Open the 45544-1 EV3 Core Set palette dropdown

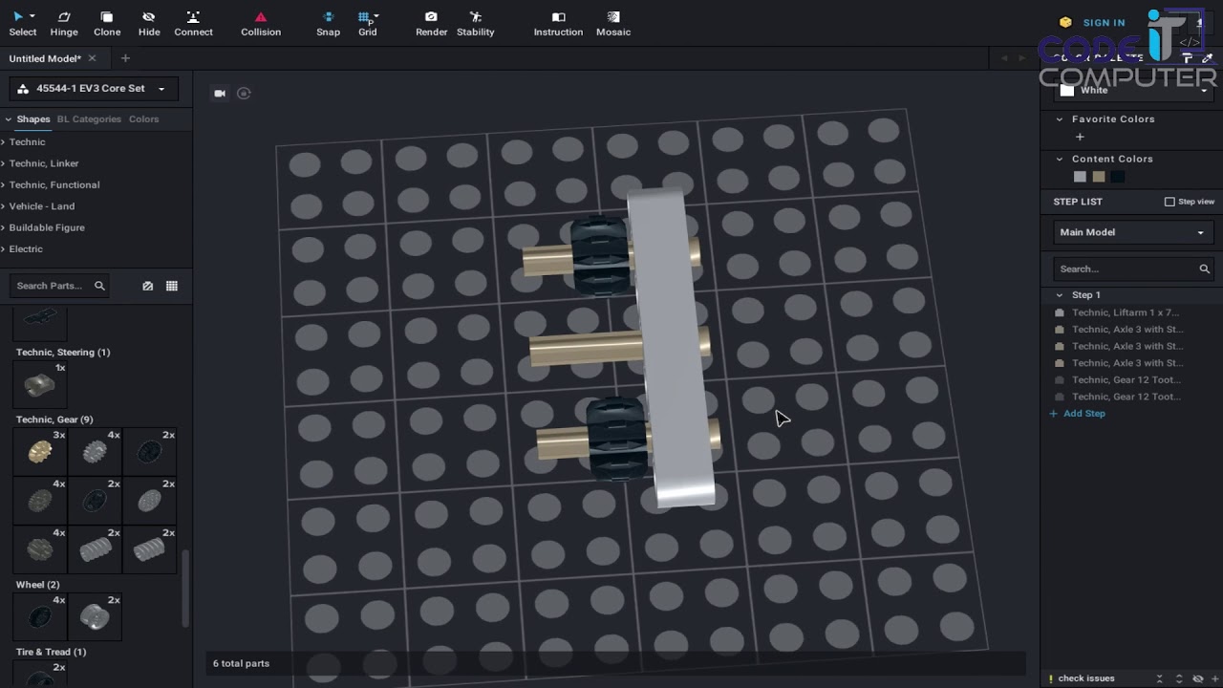[94, 89]
